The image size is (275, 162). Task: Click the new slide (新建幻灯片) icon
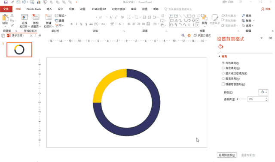49,18
